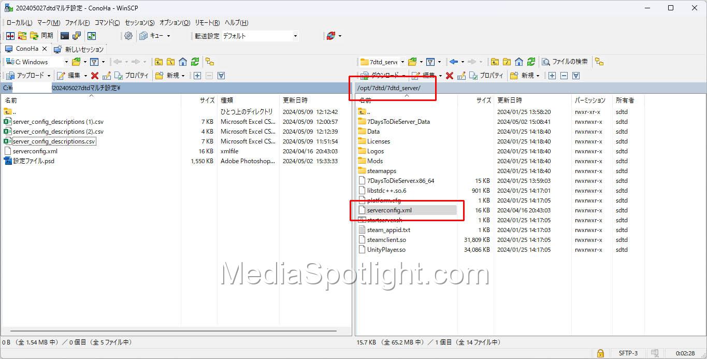Click the ファイルの検索 find files button

(565, 62)
